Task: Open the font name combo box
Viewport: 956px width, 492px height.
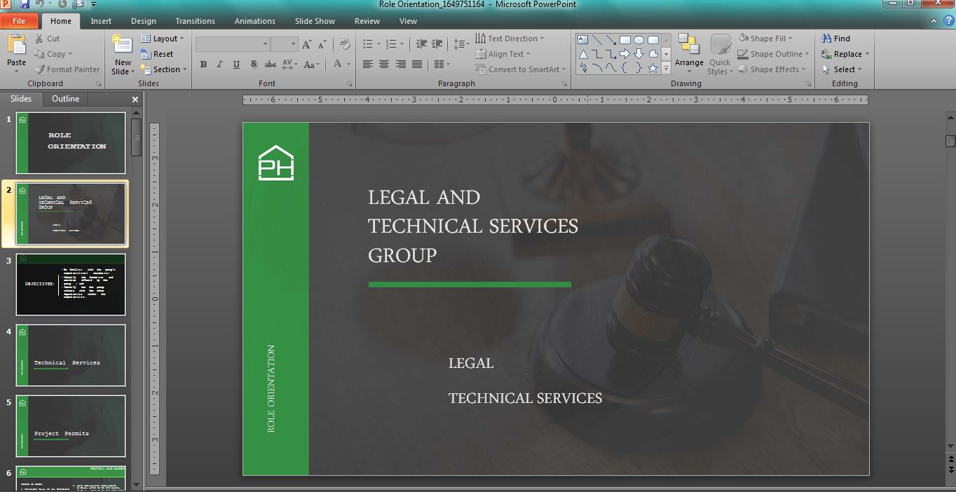Action: click(233, 44)
